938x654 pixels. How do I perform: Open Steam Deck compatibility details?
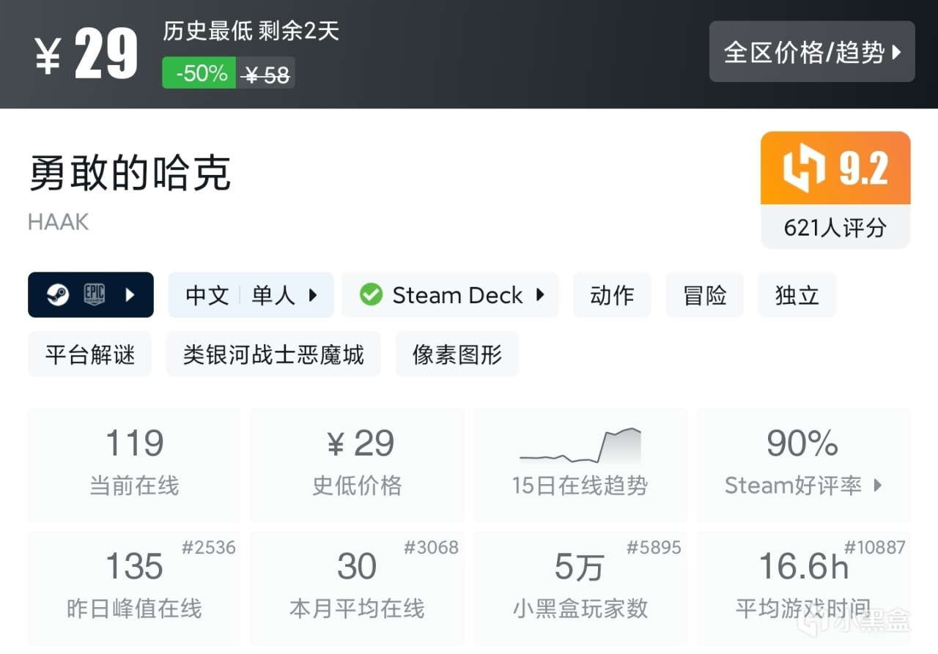pyautogui.click(x=450, y=295)
